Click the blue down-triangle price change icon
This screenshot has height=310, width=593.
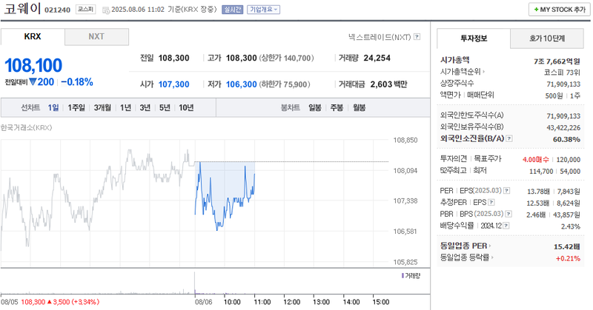tap(33, 81)
